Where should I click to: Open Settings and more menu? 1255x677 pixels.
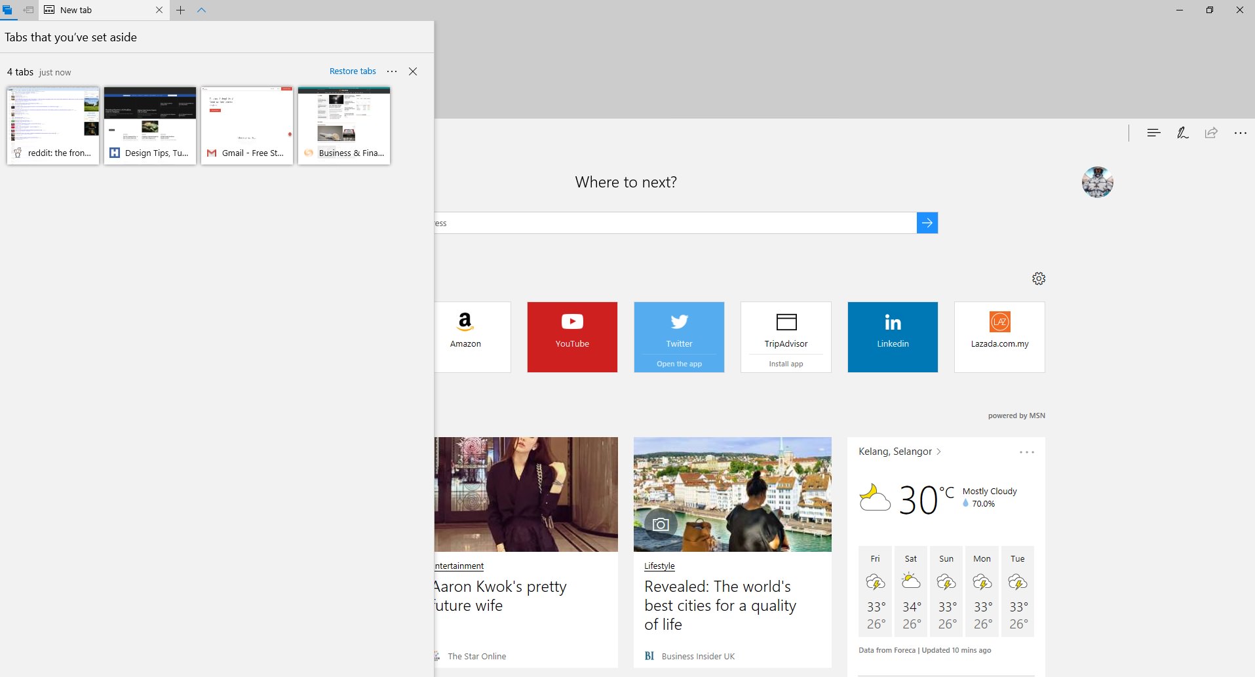pos(1241,133)
